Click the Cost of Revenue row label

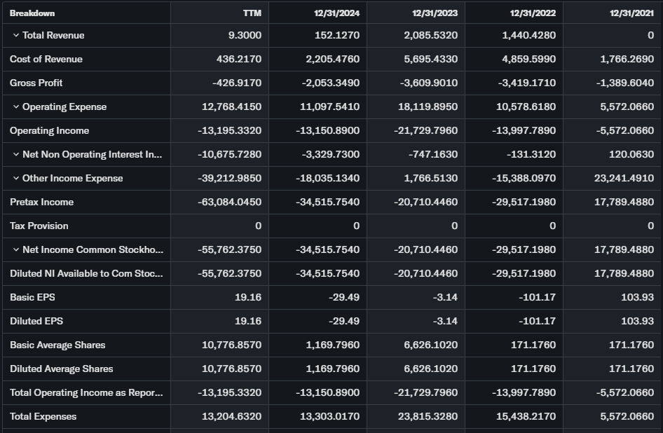(x=46, y=60)
